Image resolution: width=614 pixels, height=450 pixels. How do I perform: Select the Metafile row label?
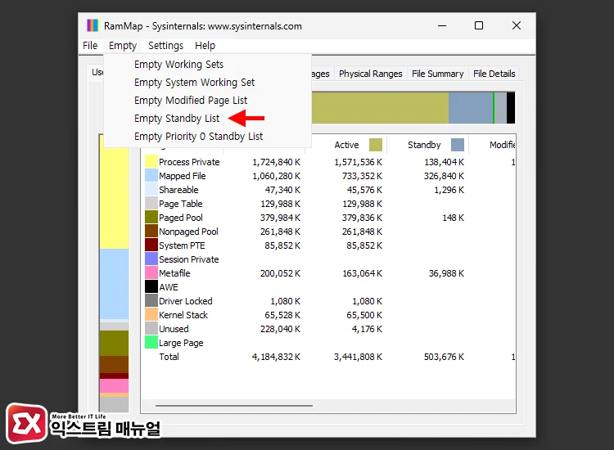(174, 273)
